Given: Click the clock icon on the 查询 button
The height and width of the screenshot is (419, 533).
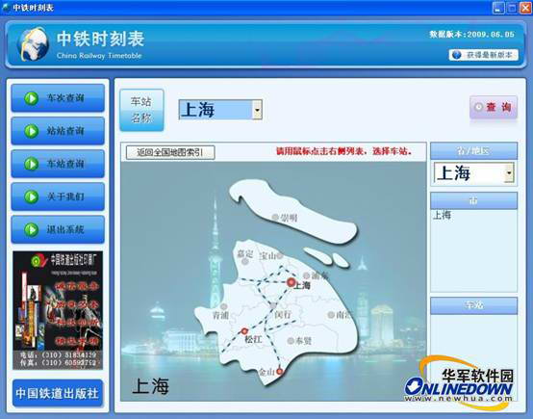Looking at the screenshot, I should (x=479, y=107).
